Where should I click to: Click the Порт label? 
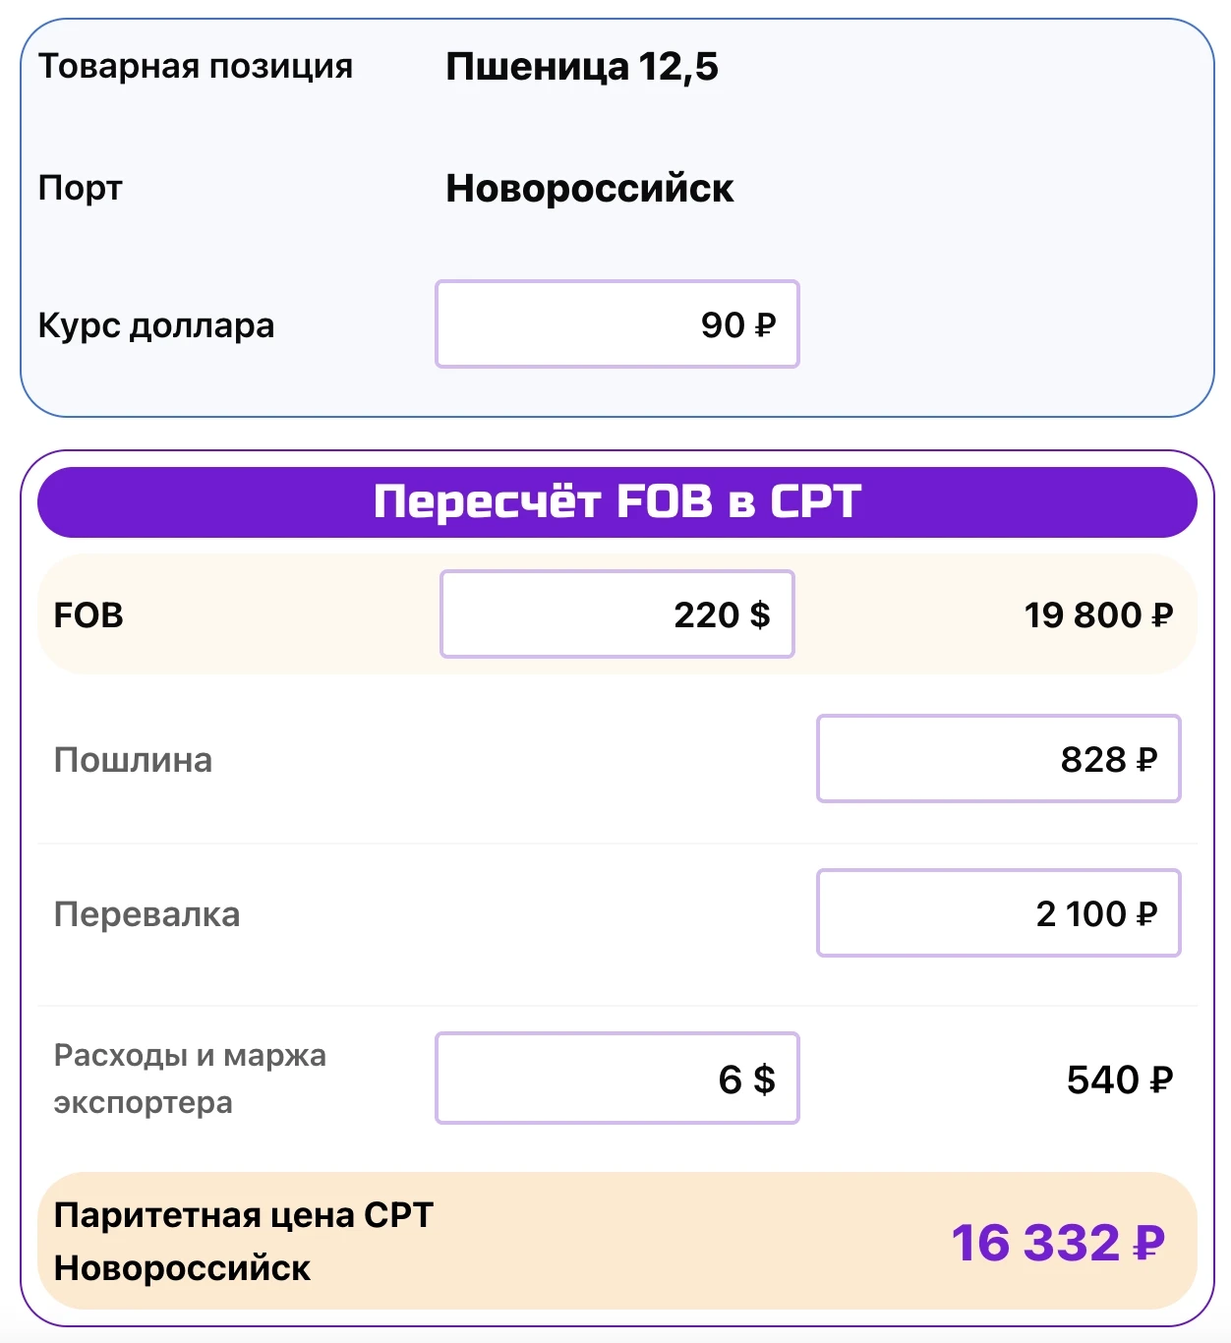click(81, 188)
